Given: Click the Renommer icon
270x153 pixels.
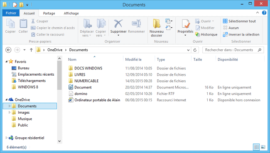Looking at the screenshot, I should click(x=136, y=24).
